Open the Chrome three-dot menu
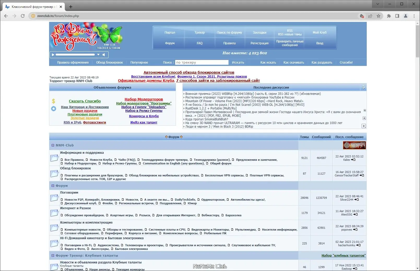 [x=414, y=16]
